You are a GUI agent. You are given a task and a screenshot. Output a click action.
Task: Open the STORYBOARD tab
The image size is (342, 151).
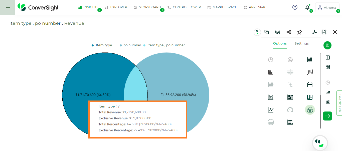[x=147, y=7]
